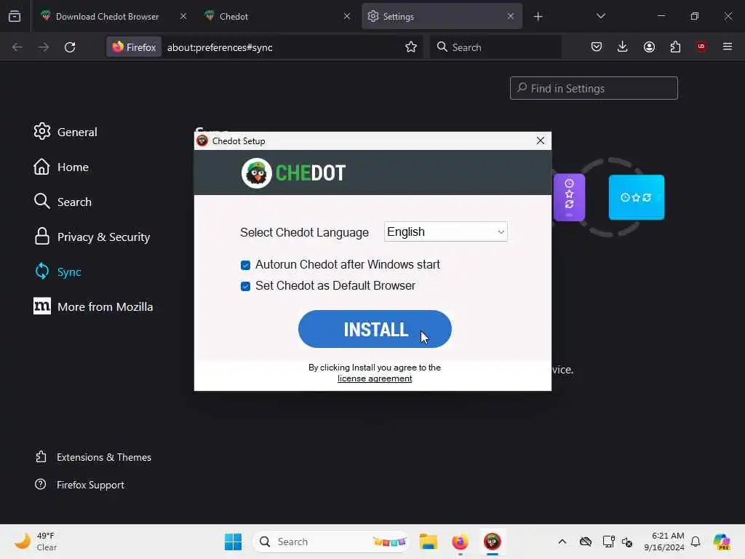Screen dimensions: 745x559
Task: Go forward with the forward arrow
Action: [43, 47]
